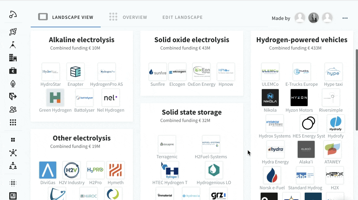Open H2Pro company logo
358x200 pixels.
point(95,170)
